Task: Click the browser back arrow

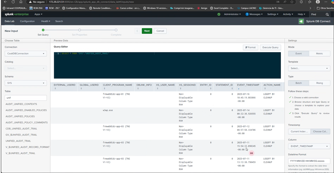Action: 5,2
